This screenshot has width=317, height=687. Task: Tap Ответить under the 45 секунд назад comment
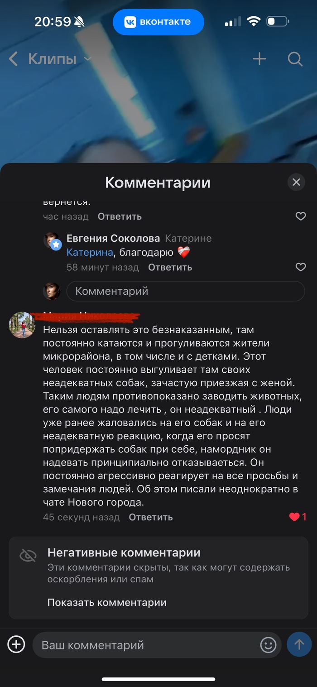pyautogui.click(x=150, y=517)
